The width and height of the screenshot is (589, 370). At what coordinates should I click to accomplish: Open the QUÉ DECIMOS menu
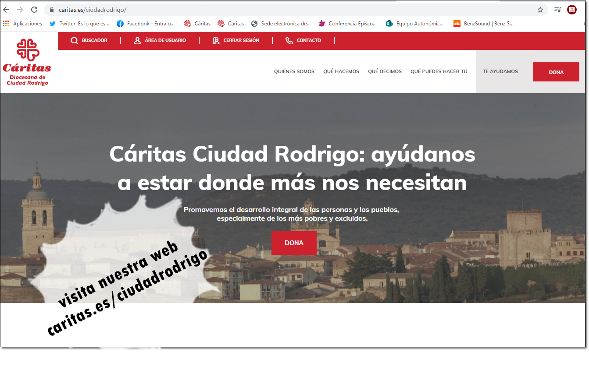[x=385, y=71]
